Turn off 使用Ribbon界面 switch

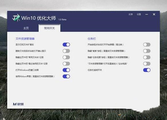pos(66,76)
